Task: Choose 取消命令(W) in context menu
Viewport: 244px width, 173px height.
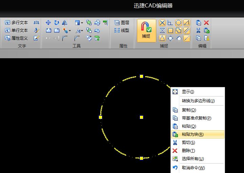Action: coord(198,168)
